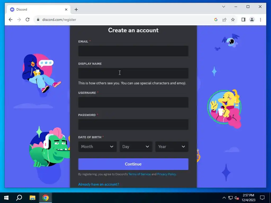
Task: Maximize the Chrome window
Action: click(248, 7)
